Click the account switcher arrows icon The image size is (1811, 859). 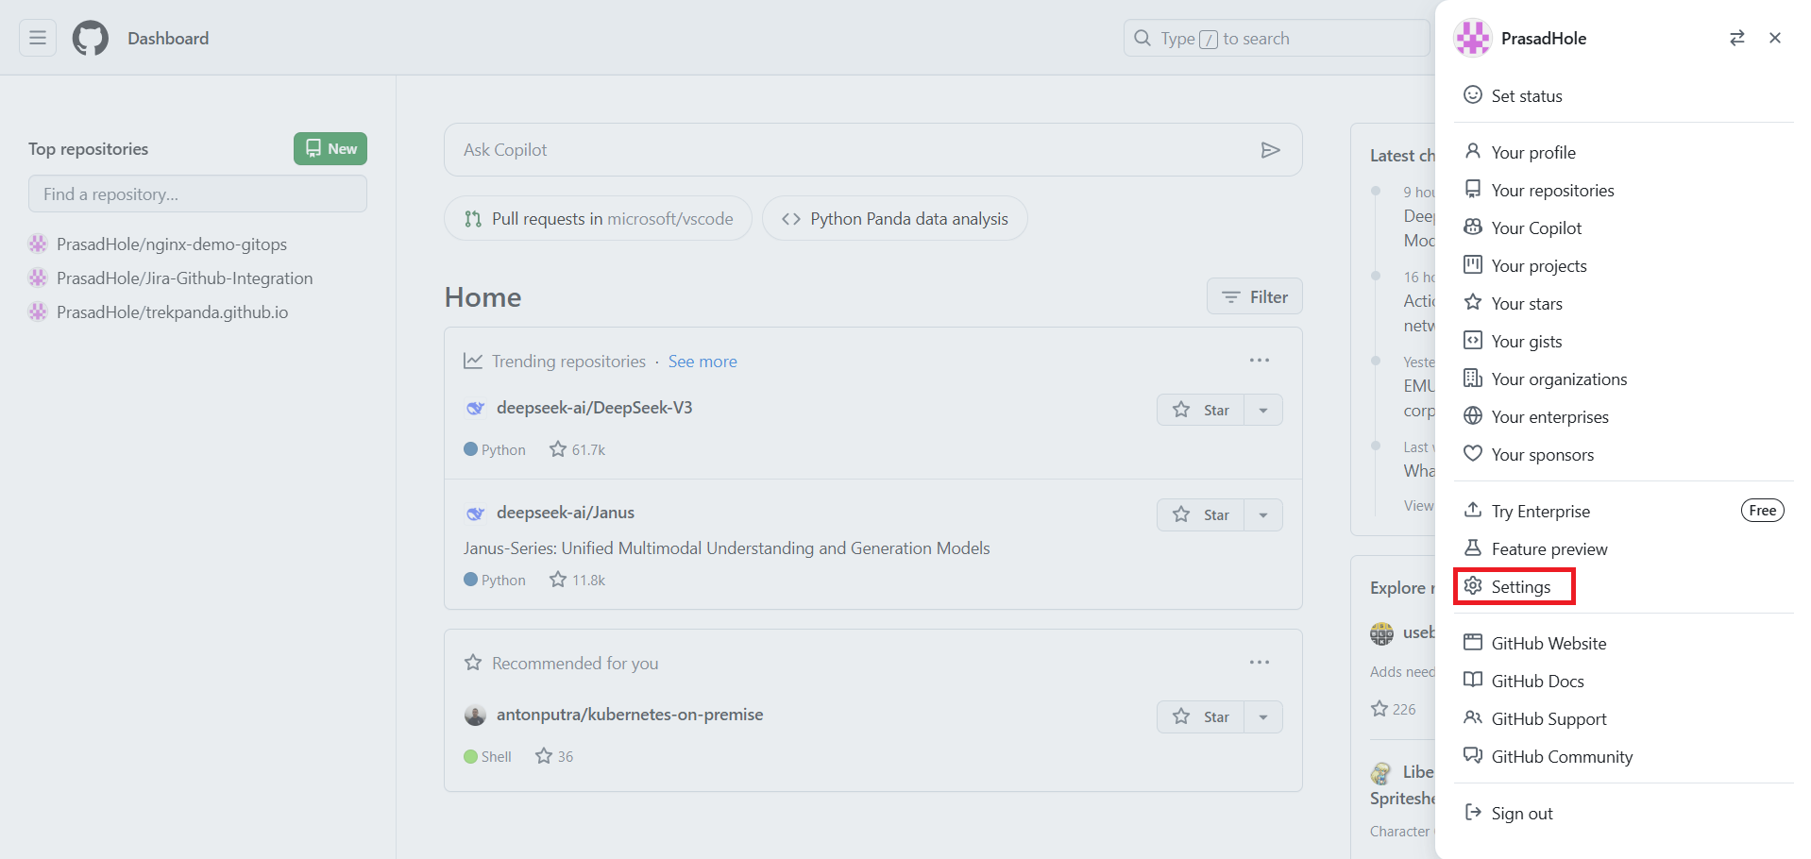[x=1736, y=38]
